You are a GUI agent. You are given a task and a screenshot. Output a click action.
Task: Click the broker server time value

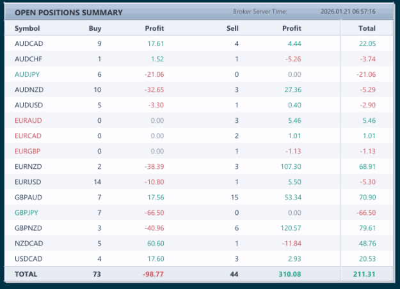coord(348,12)
